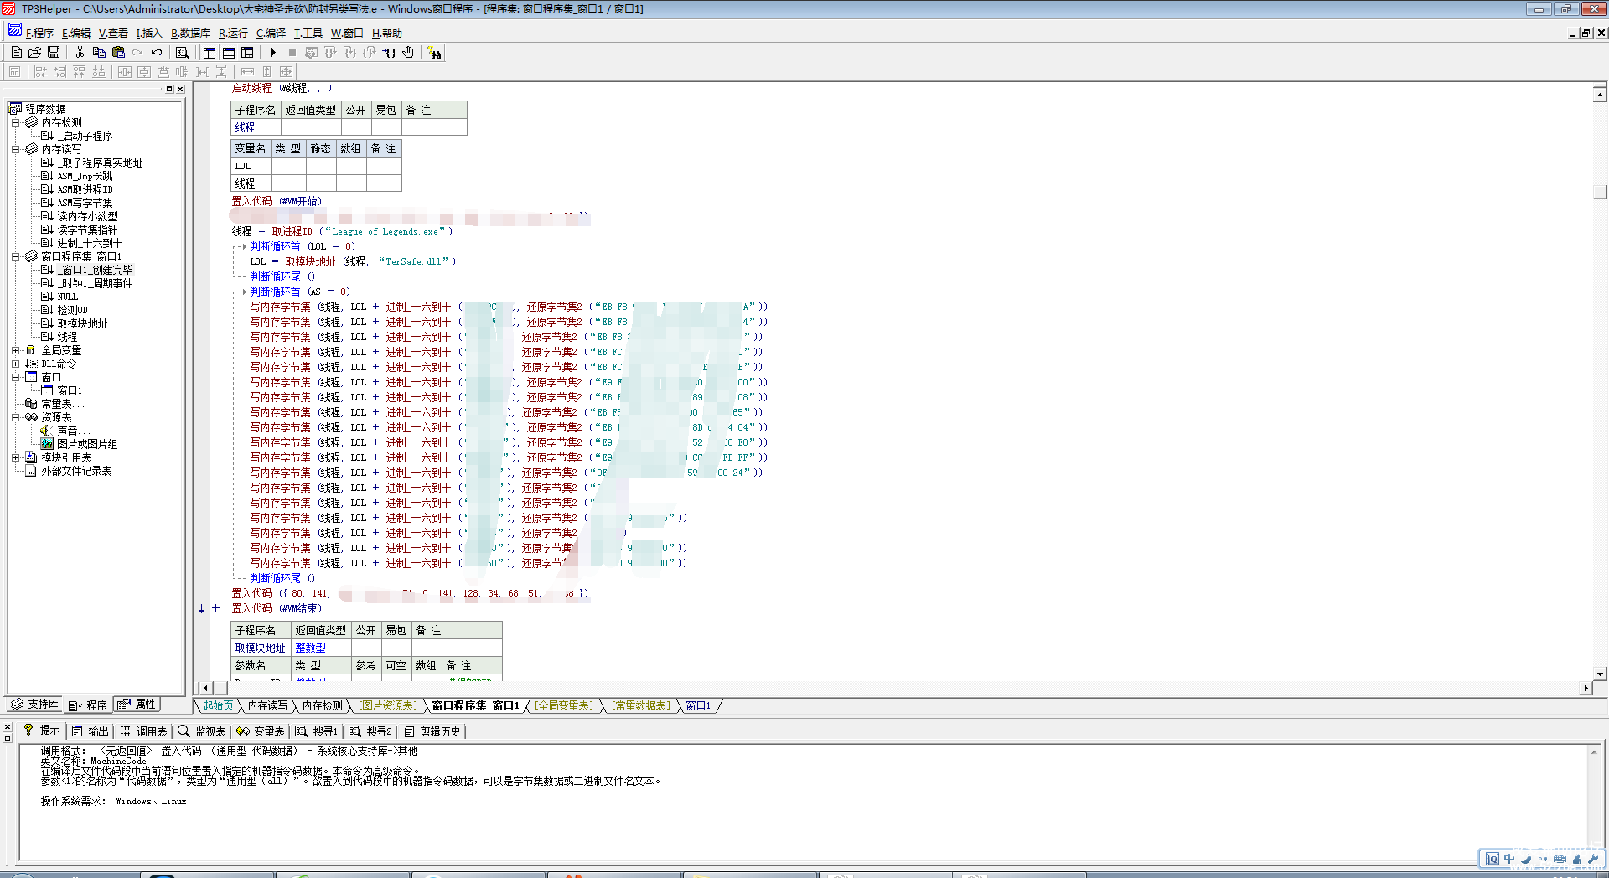
Task: Select 外部文件记录表 tree item
Action: (76, 471)
